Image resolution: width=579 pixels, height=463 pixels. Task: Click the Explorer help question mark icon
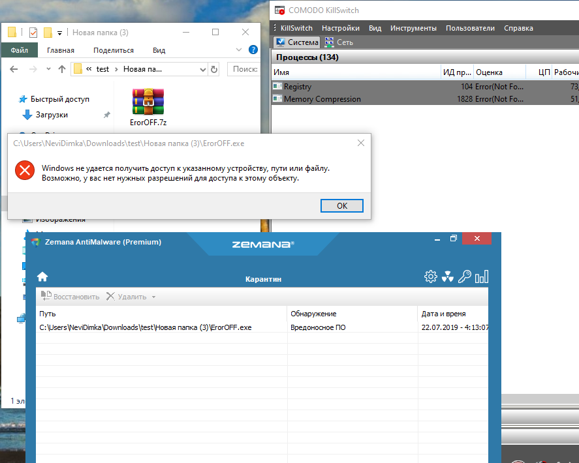point(253,50)
